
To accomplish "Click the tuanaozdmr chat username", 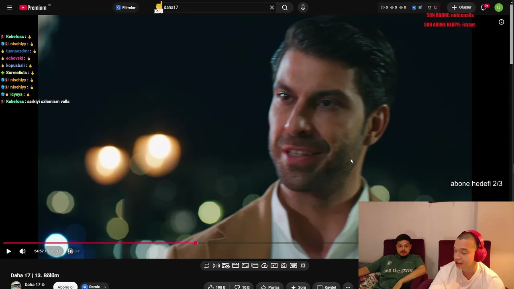I will pos(18,51).
